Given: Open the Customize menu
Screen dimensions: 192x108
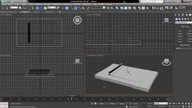Looking at the screenshot, I should pos(77,4).
